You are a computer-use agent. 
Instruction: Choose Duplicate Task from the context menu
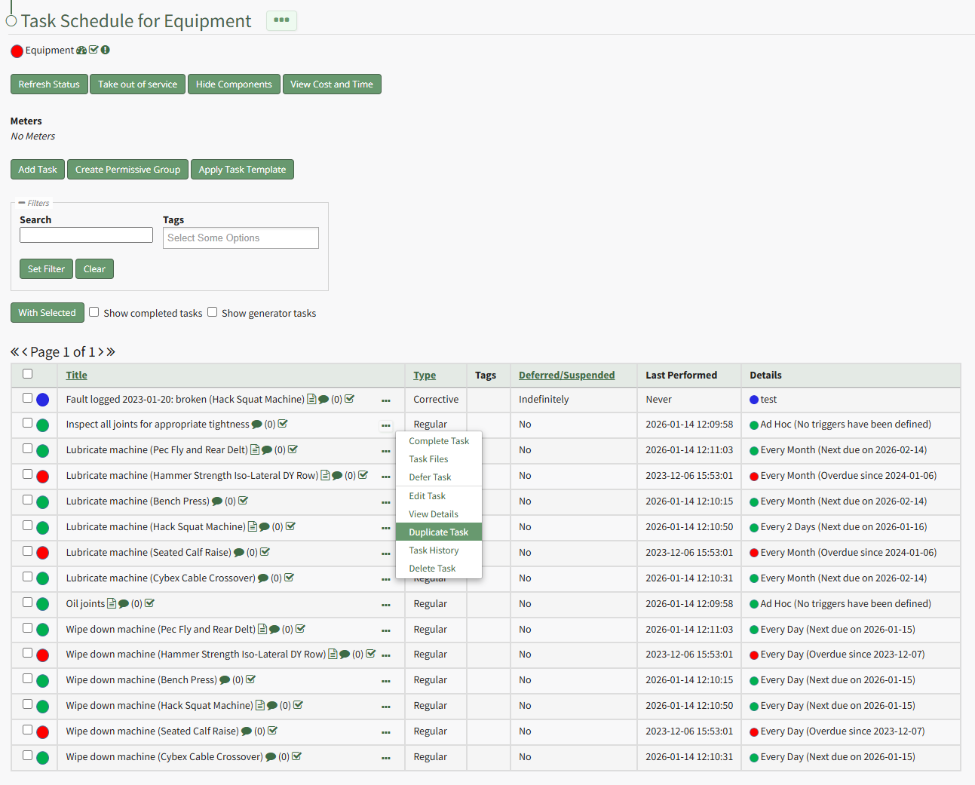[438, 532]
